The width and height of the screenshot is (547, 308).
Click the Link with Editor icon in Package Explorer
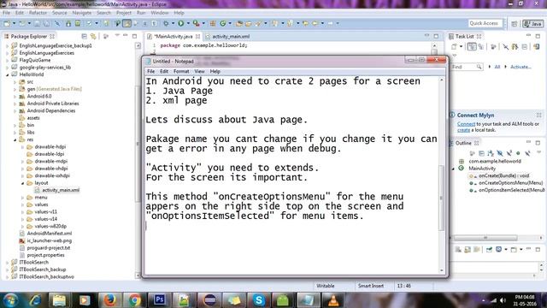click(x=93, y=36)
